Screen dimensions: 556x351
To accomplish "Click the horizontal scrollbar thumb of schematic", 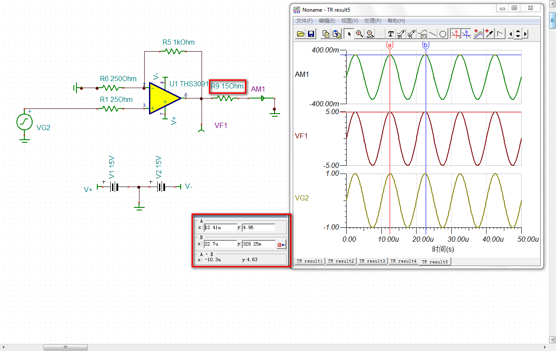I will coord(65,347).
